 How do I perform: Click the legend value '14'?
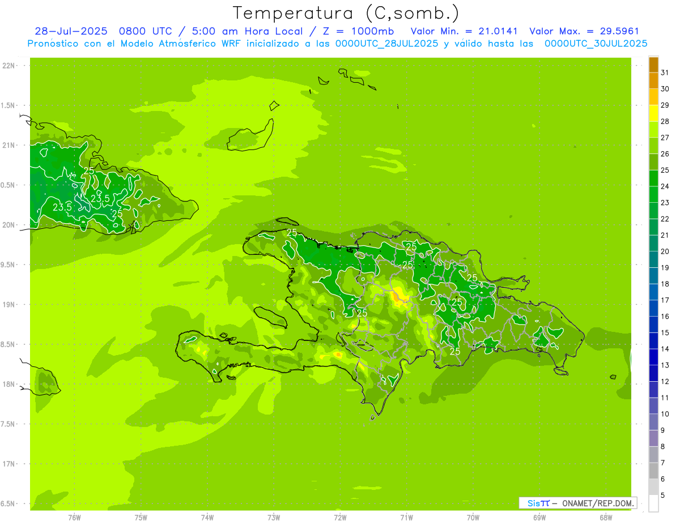(x=665, y=349)
